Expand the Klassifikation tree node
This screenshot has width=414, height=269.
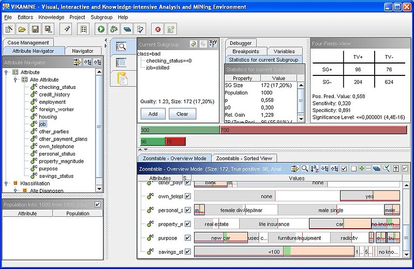[x=7, y=183]
